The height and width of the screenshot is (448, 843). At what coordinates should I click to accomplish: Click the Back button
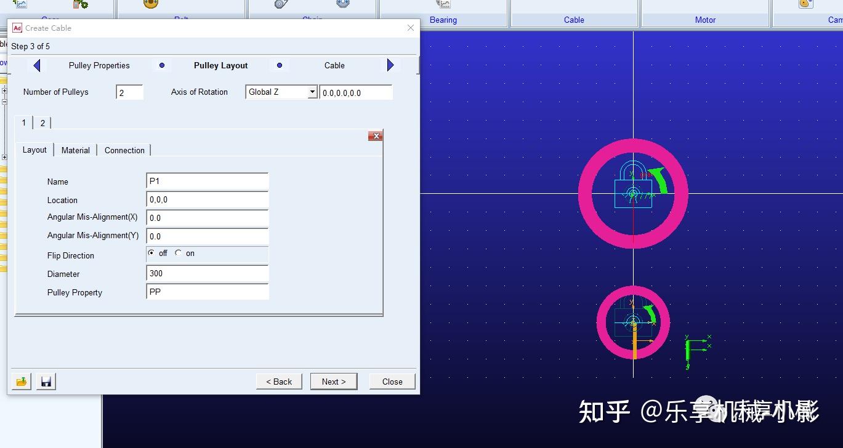278,381
